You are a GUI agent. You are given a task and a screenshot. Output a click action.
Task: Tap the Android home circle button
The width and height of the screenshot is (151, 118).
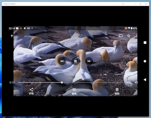point(145,61)
